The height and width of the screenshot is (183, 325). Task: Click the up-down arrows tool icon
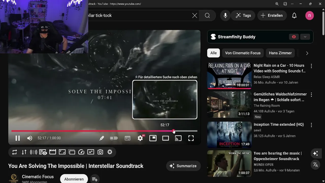(x=24, y=152)
